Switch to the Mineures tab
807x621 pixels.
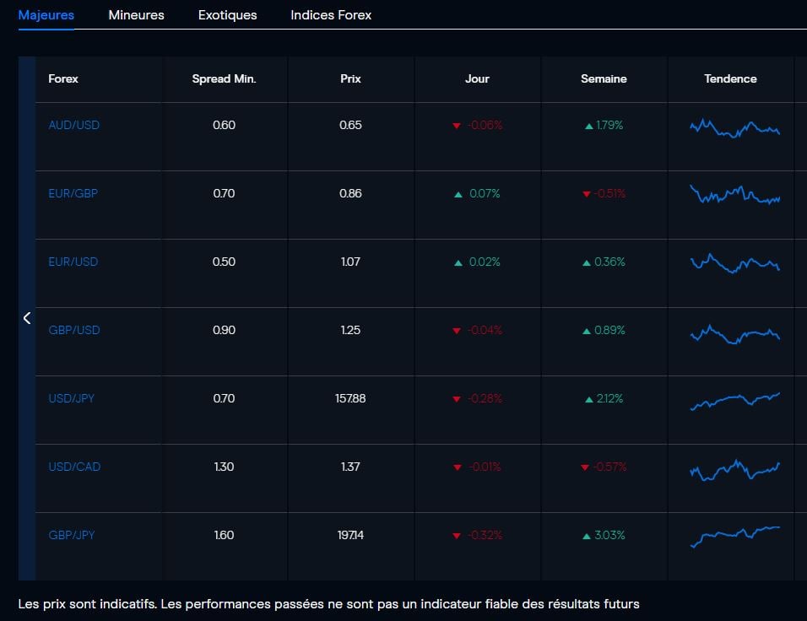[136, 14]
